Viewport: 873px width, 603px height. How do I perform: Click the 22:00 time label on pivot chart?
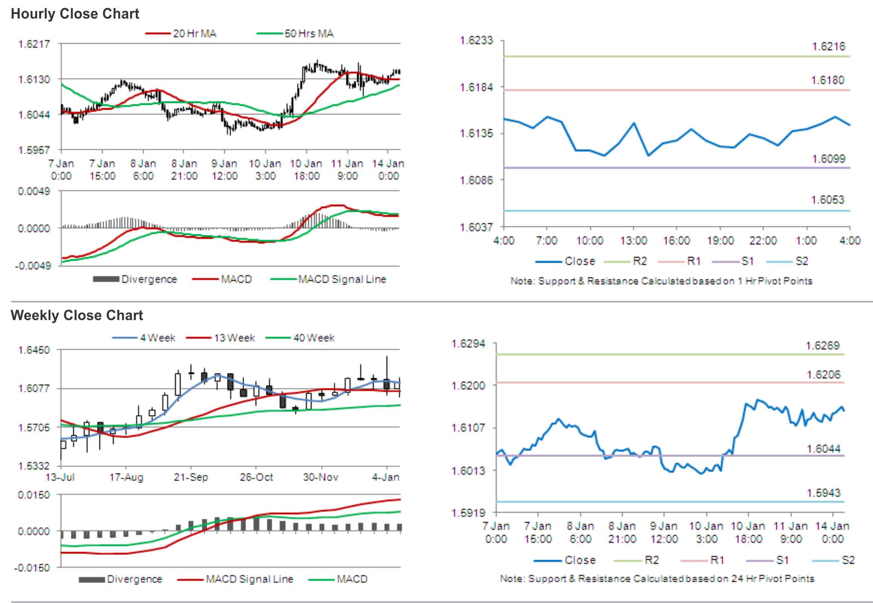pyautogui.click(x=763, y=241)
